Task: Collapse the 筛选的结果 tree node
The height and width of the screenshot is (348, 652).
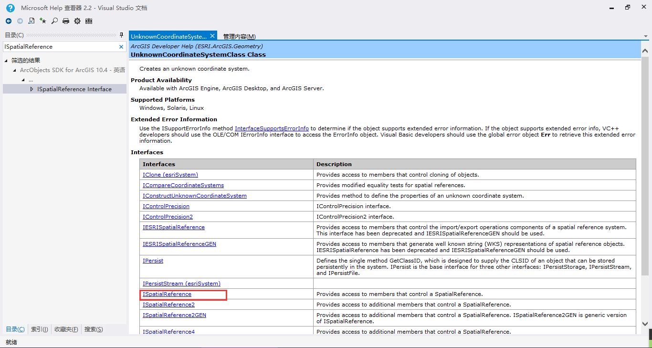Action: pyautogui.click(x=6, y=61)
